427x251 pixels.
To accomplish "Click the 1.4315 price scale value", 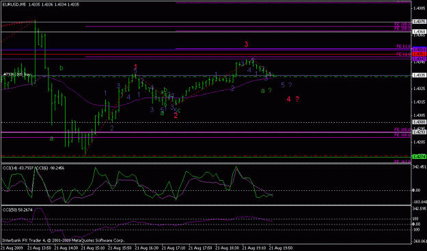I will 419,102.
